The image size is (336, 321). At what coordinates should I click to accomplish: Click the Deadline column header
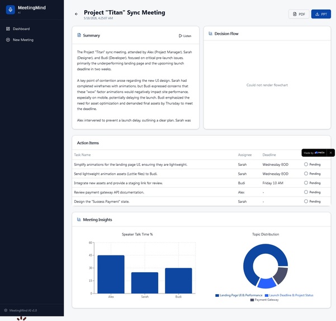click(x=269, y=155)
